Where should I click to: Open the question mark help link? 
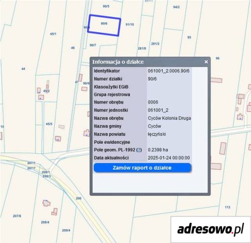139,150
